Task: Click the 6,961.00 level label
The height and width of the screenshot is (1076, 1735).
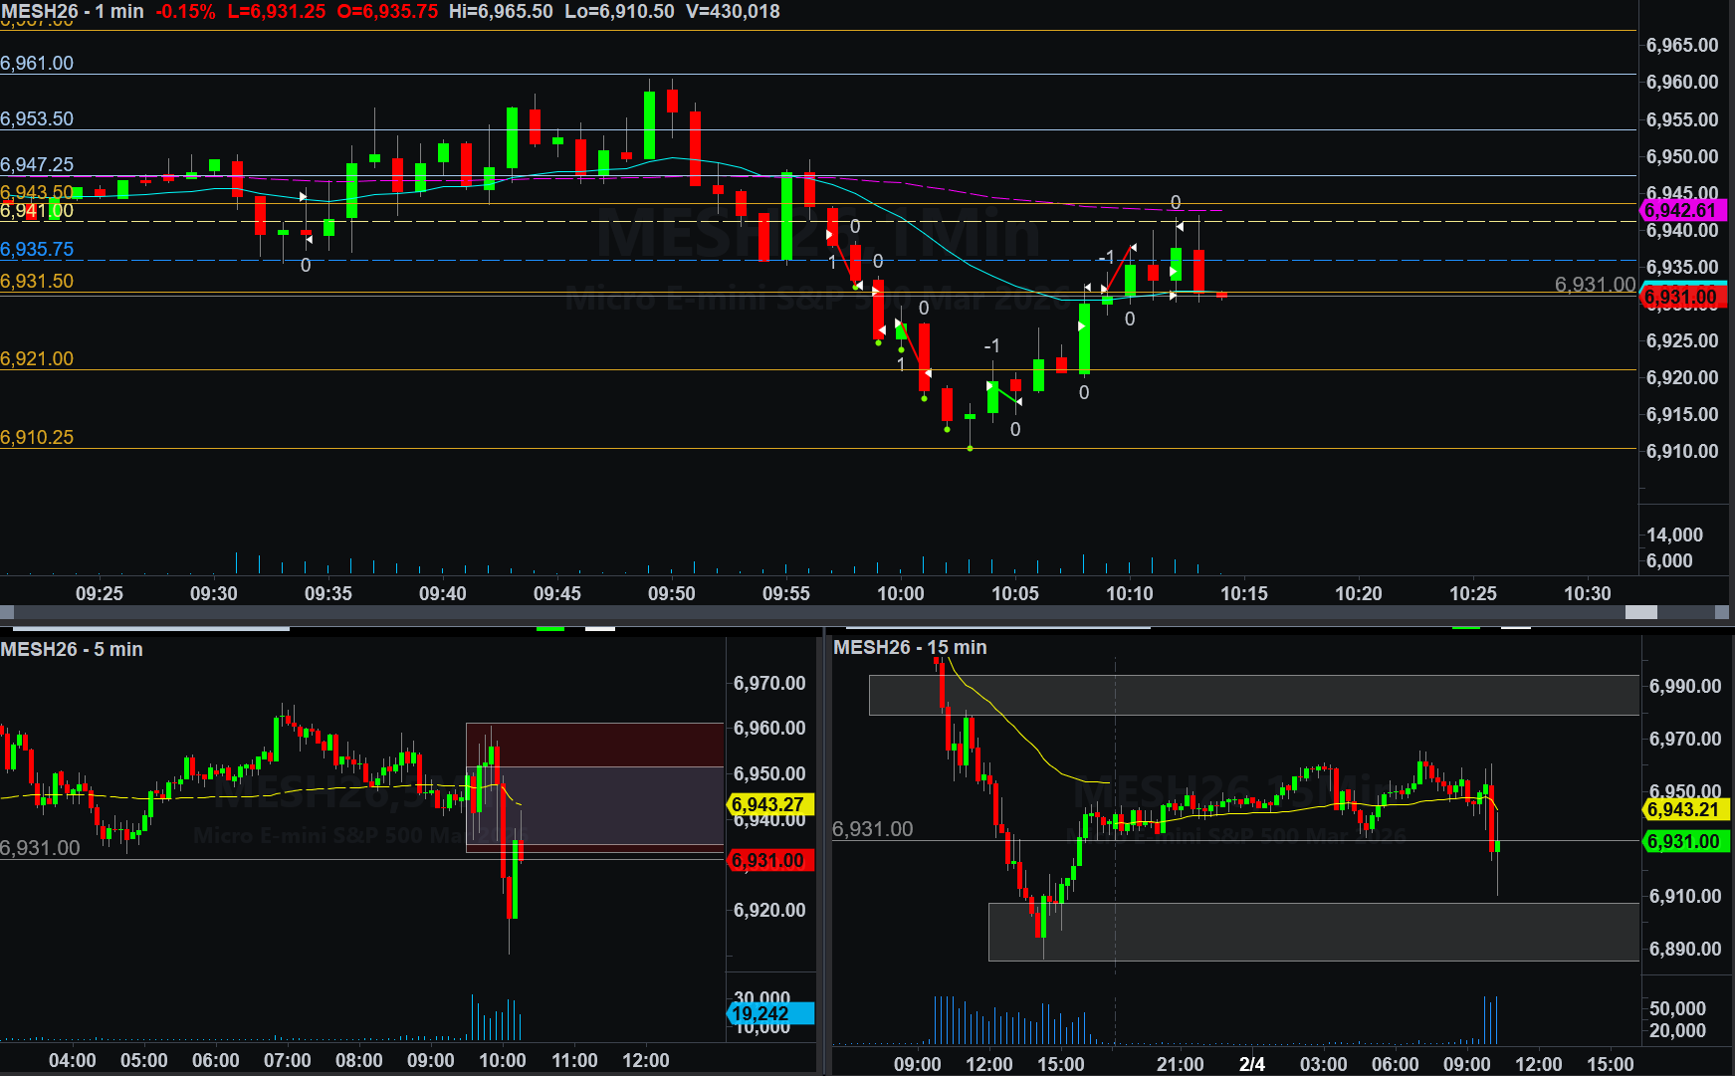Action: 37,63
